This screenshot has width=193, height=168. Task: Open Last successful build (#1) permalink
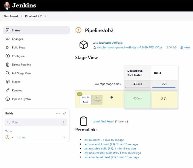(x=111, y=144)
